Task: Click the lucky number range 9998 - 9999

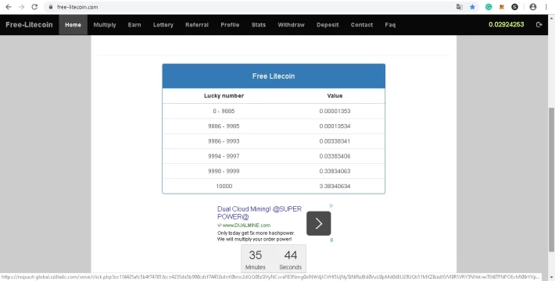Action: [x=224, y=171]
